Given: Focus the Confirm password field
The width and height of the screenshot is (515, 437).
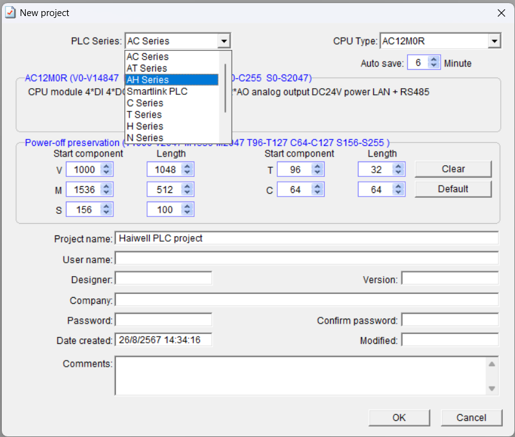Looking at the screenshot, I should click(450, 320).
